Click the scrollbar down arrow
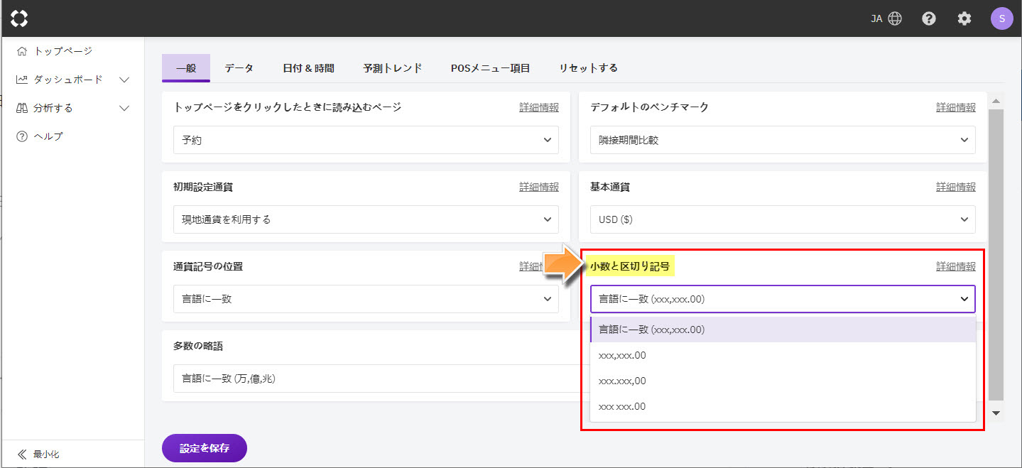 tap(996, 413)
